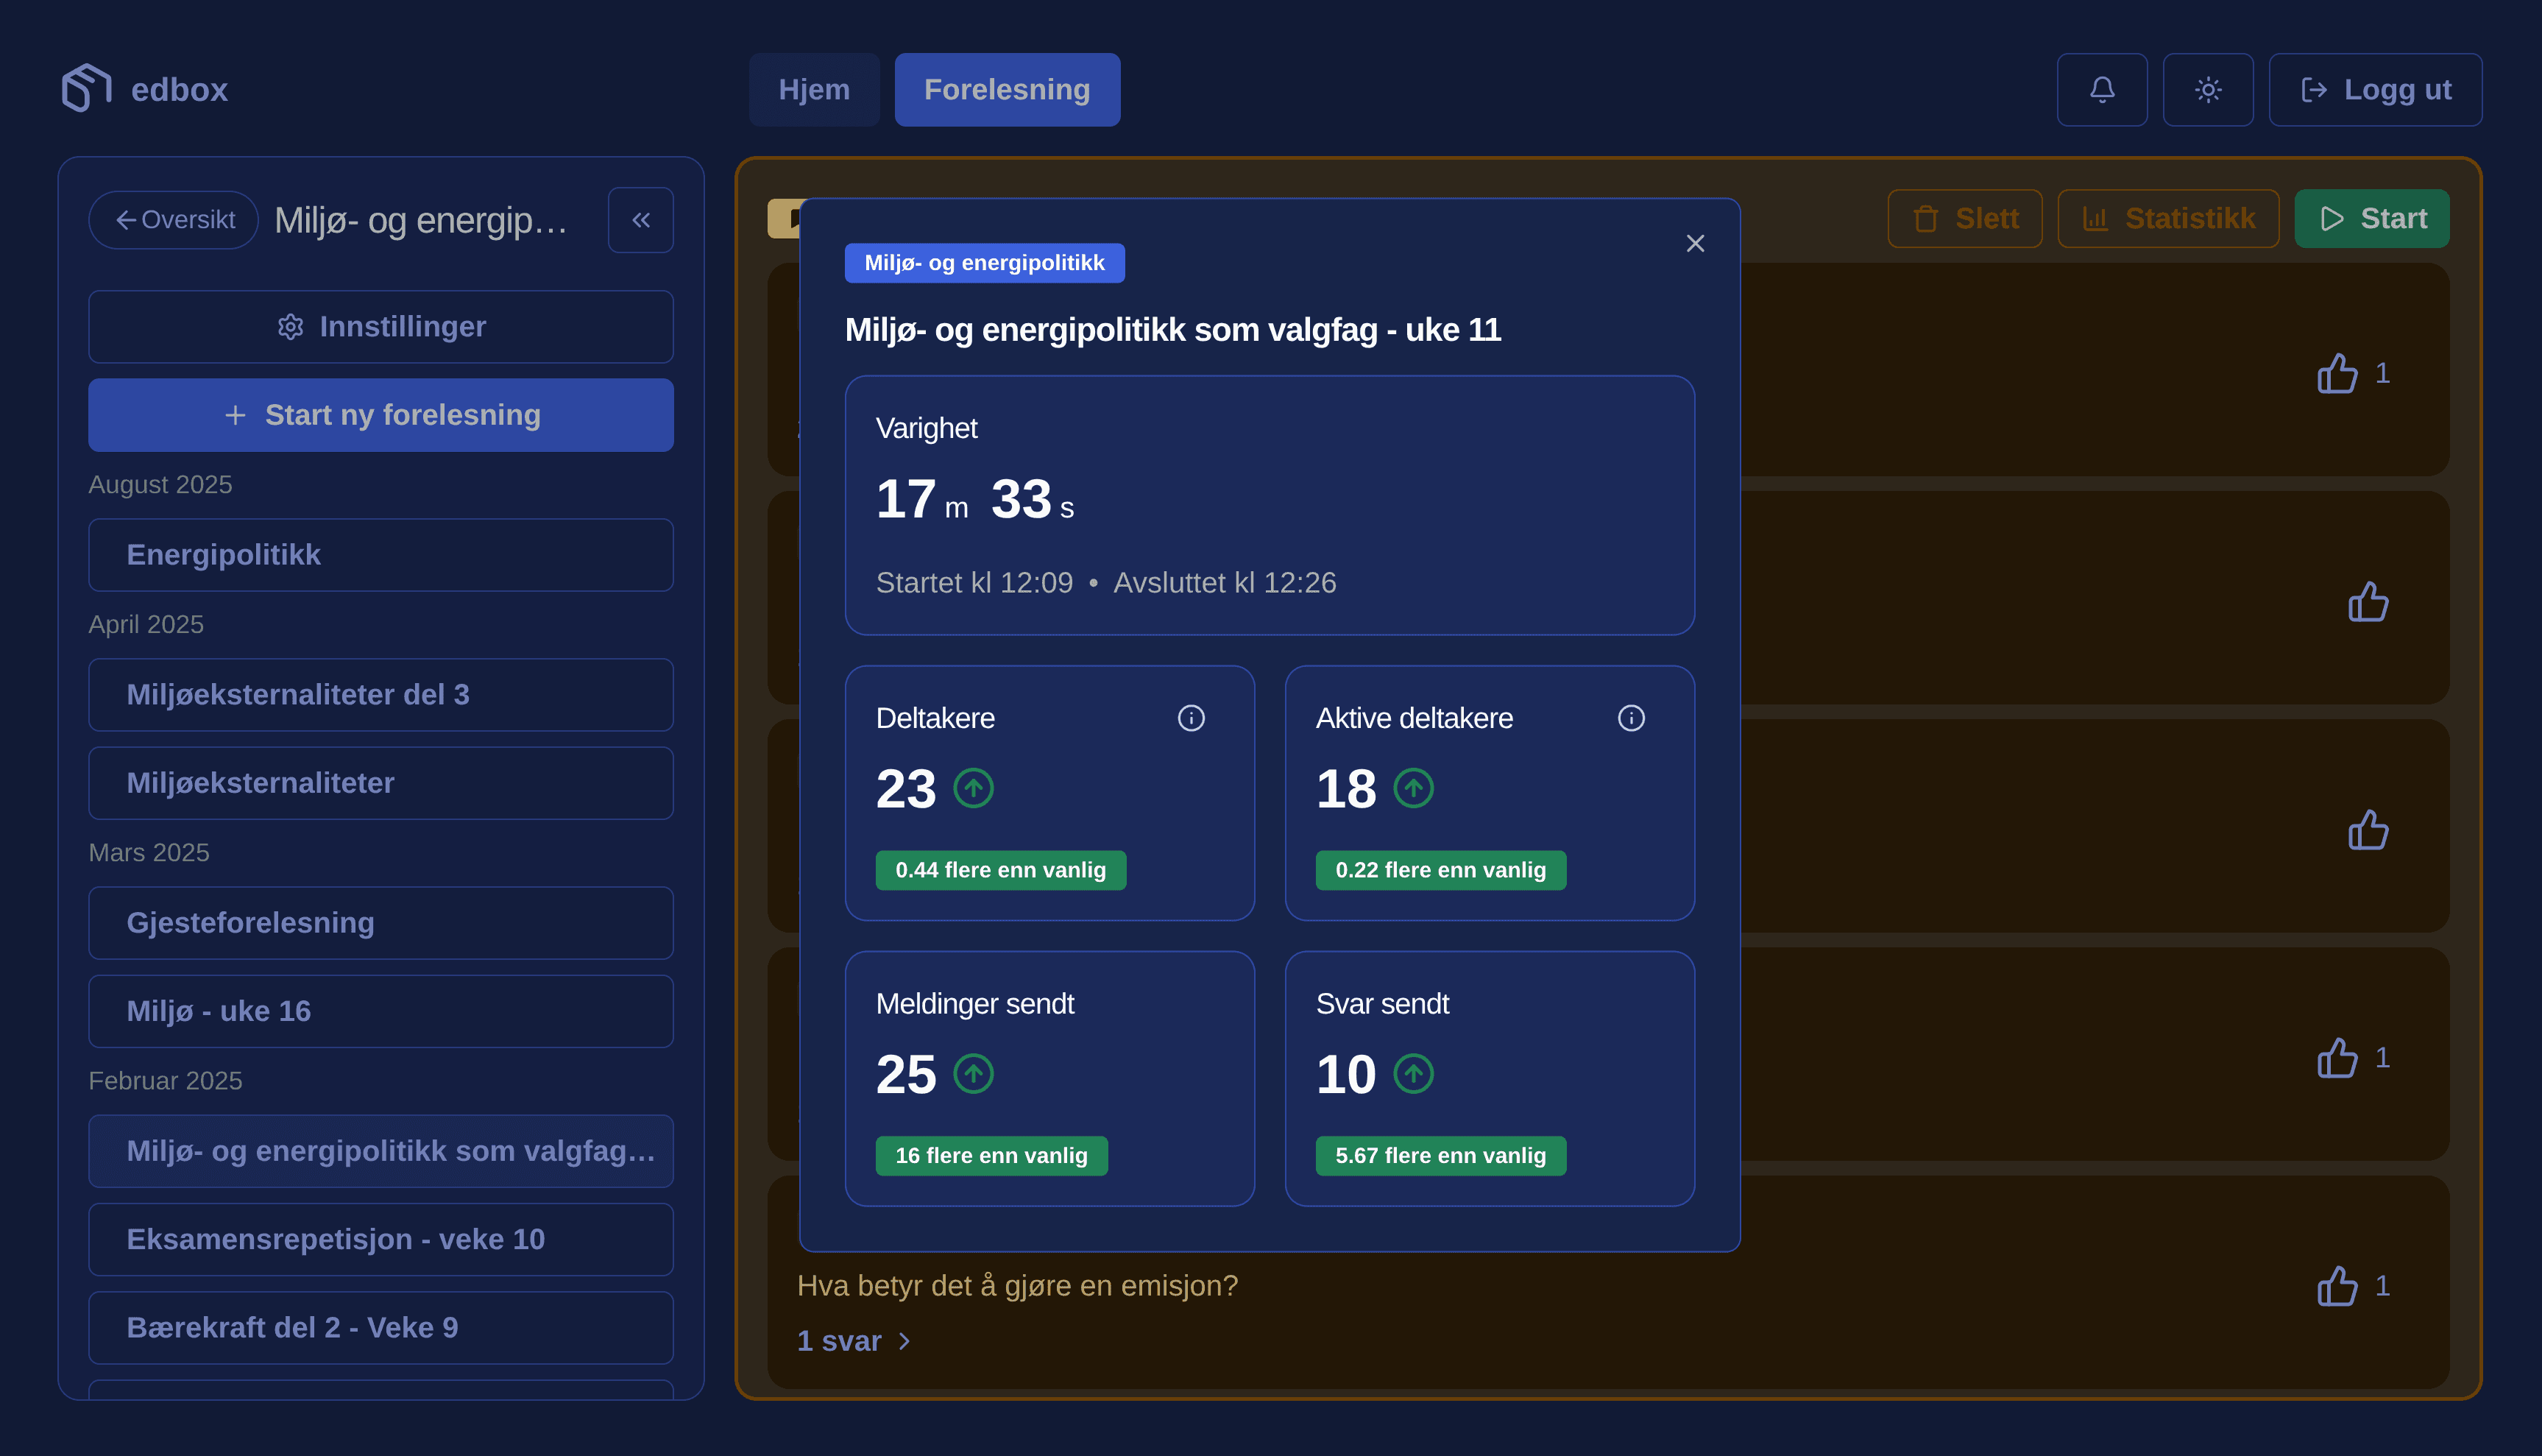Click the Miljø- og energipolitikk tag badge
The height and width of the screenshot is (1456, 2542).
pos(984,263)
